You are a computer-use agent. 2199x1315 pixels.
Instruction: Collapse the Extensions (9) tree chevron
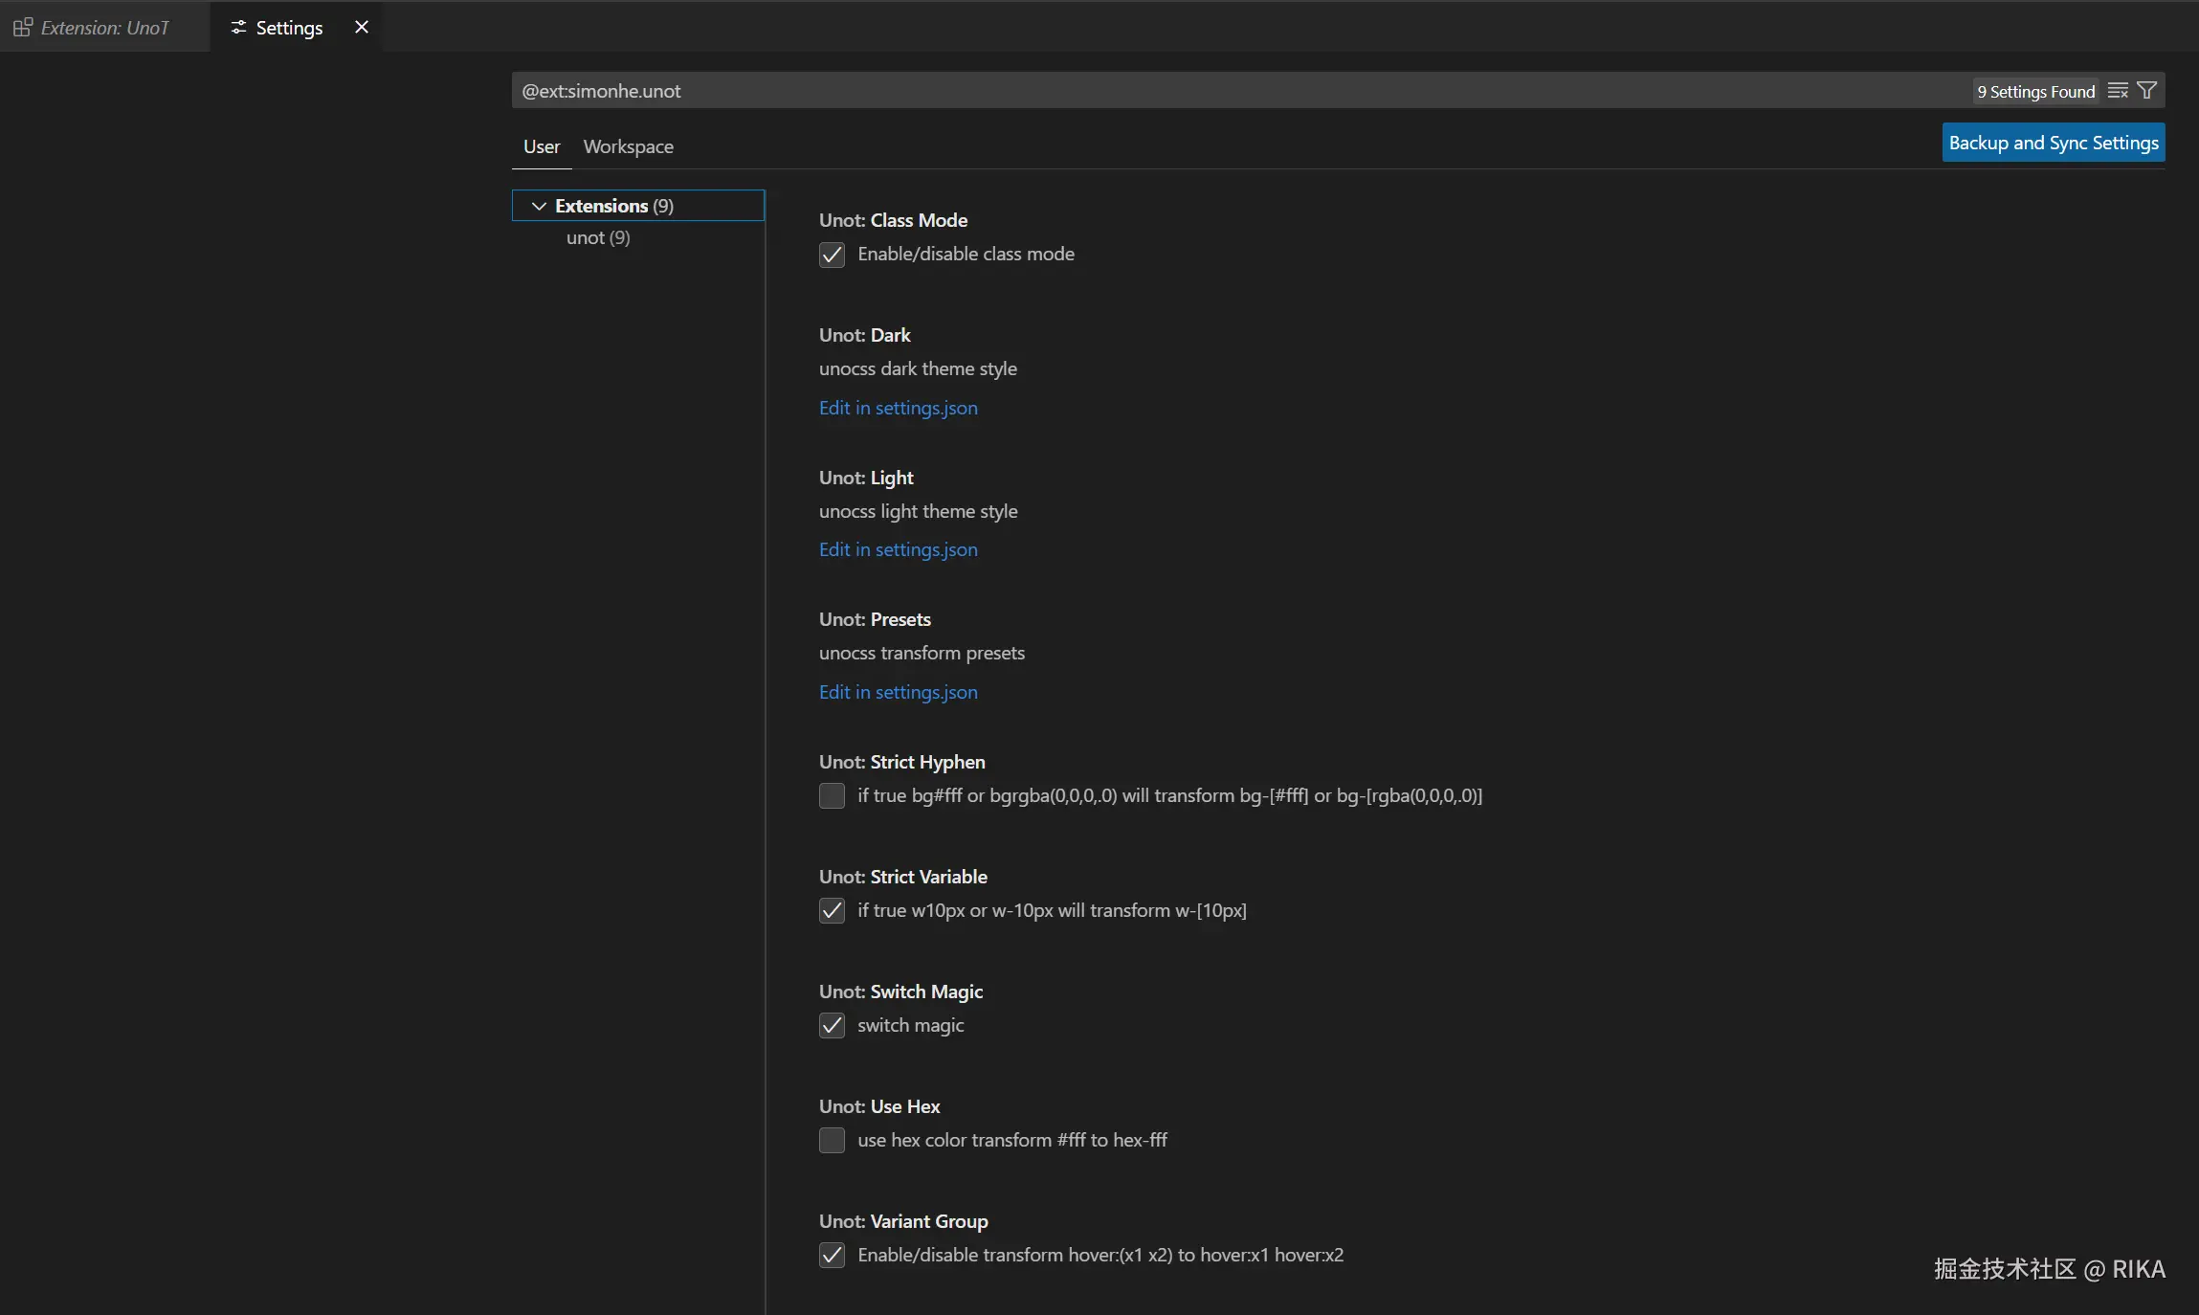coord(539,206)
